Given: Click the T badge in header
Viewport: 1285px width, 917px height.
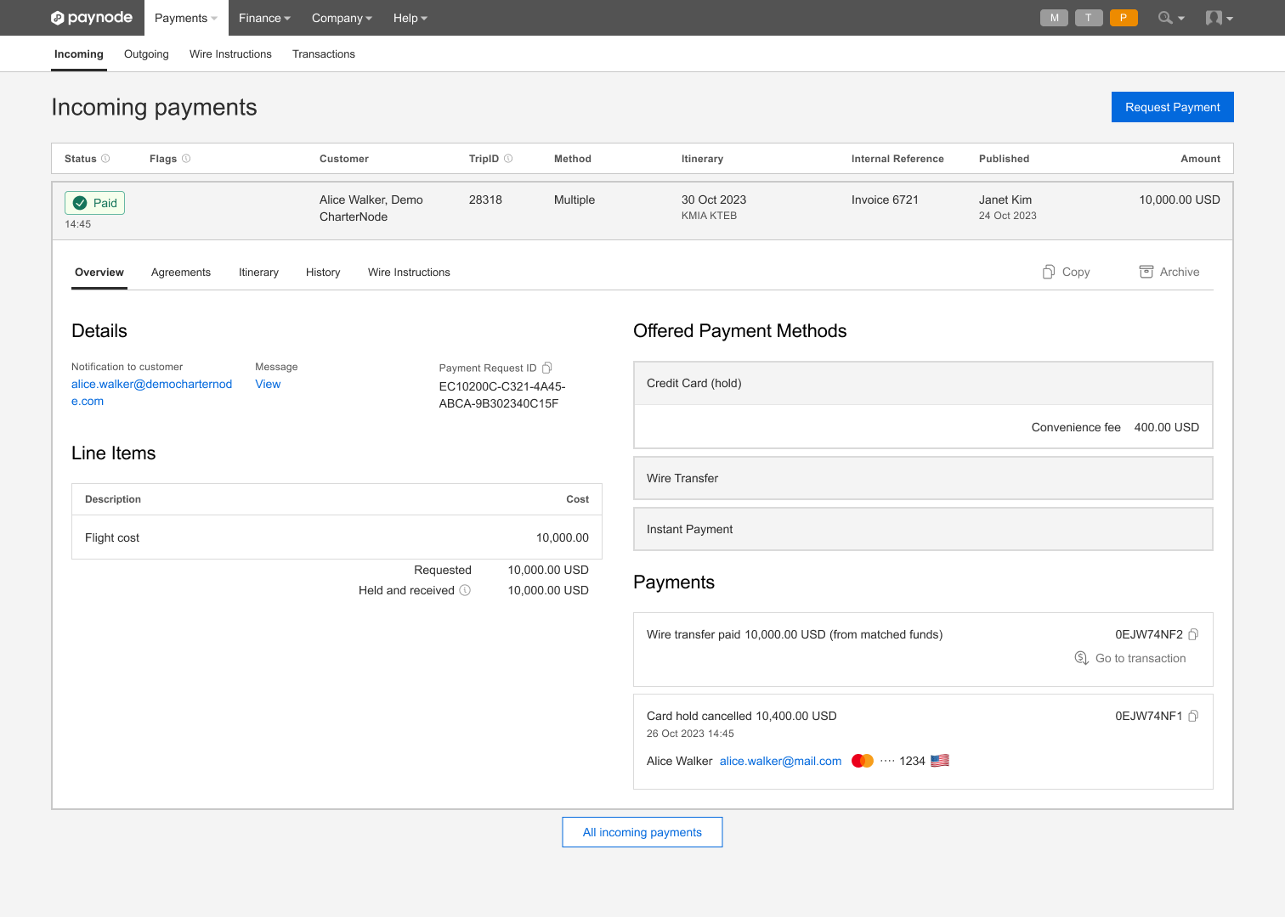Looking at the screenshot, I should pyautogui.click(x=1089, y=18).
